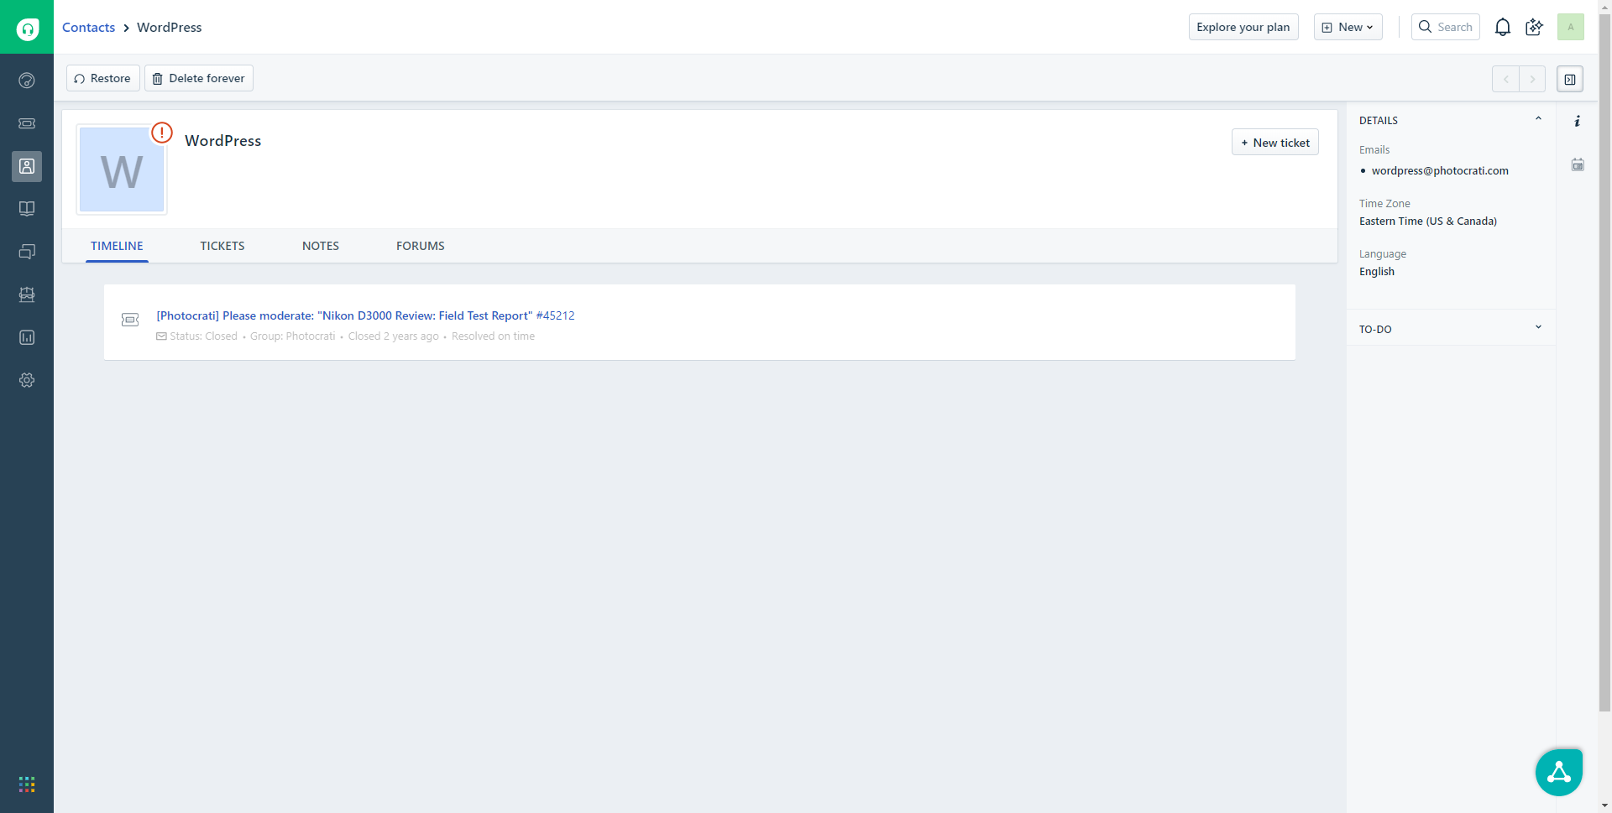1612x813 pixels.
Task: Open the Freddy AI sparkle icon
Action: pyautogui.click(x=1534, y=27)
